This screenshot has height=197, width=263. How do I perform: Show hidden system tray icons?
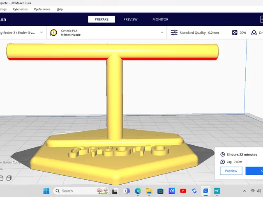[245, 191]
